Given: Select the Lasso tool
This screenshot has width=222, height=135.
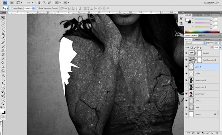Looking at the screenshot, I should pyautogui.click(x=3, y=26).
